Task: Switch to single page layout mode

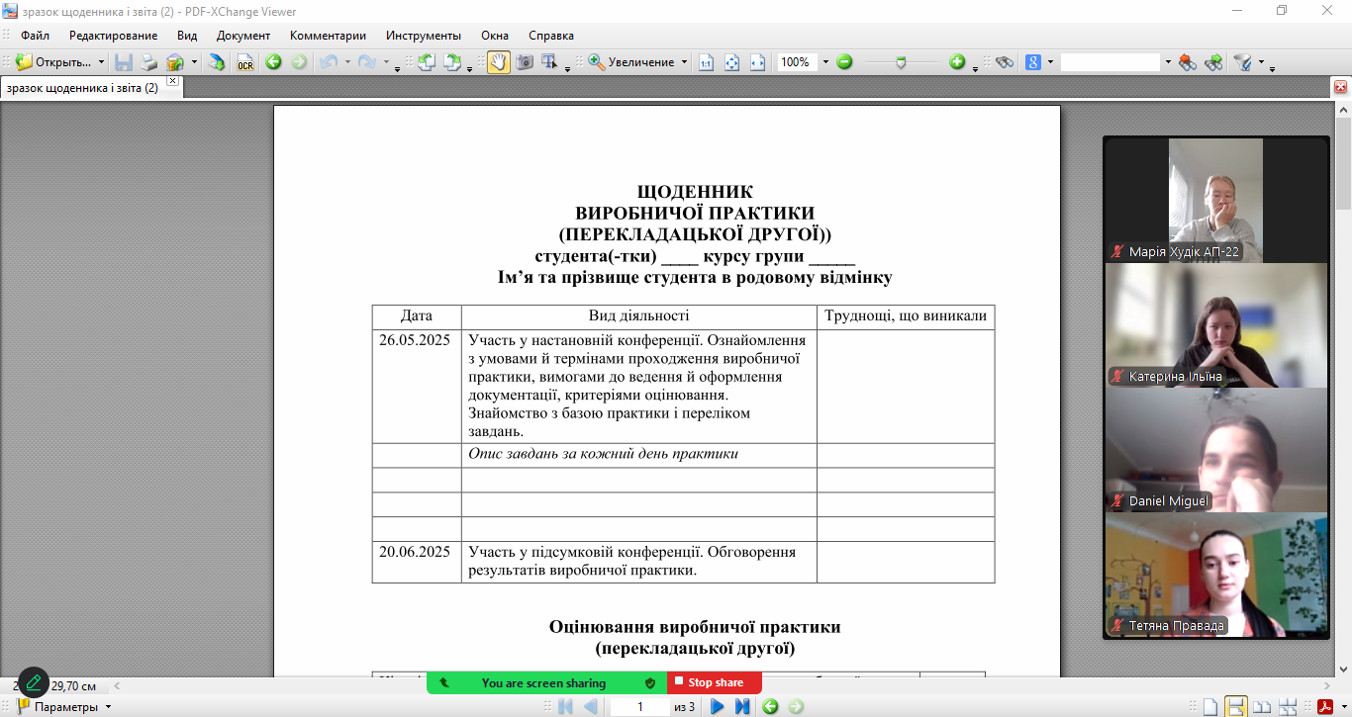Action: tap(1210, 706)
